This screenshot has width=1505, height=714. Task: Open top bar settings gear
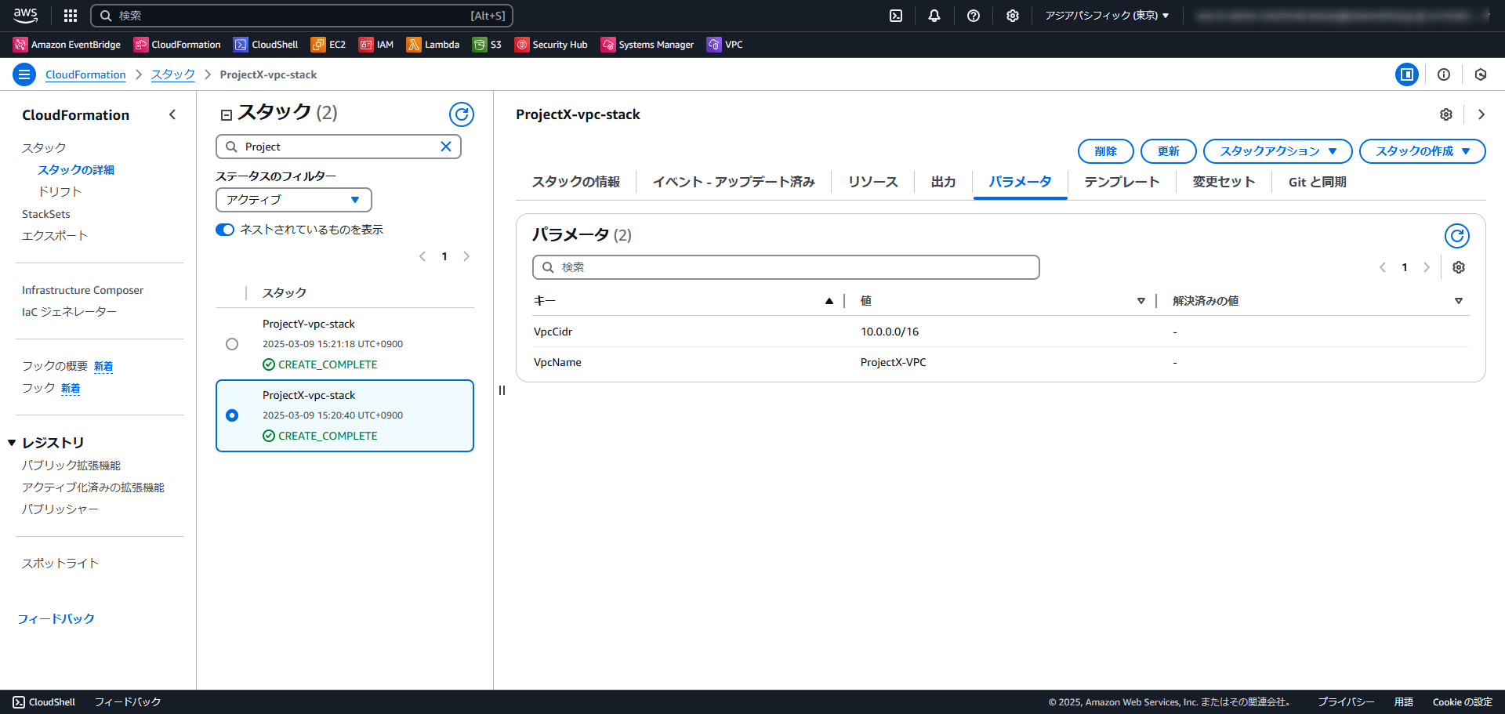point(1013,16)
